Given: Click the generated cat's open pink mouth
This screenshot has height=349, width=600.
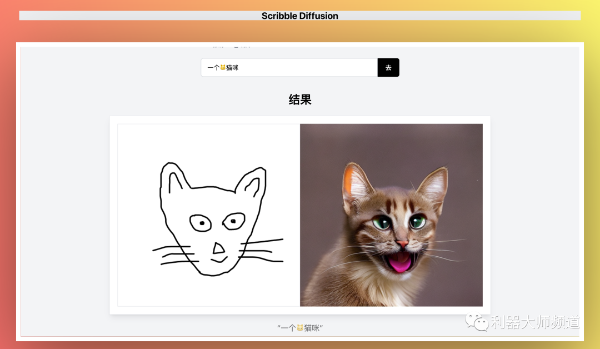Looking at the screenshot, I should click(400, 262).
